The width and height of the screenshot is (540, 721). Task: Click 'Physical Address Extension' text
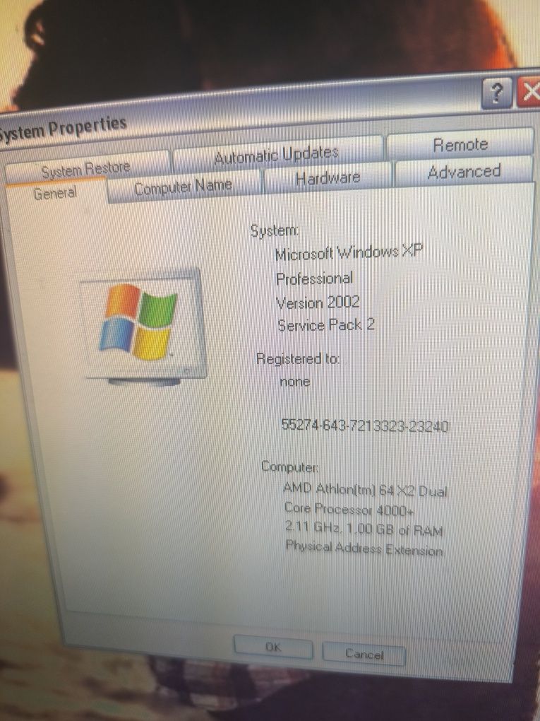[364, 548]
